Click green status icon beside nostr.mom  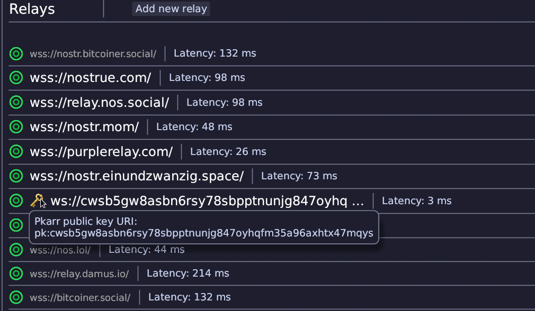pyautogui.click(x=16, y=127)
